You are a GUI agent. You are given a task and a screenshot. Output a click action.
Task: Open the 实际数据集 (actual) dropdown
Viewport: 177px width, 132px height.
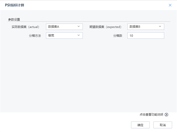[64, 27]
